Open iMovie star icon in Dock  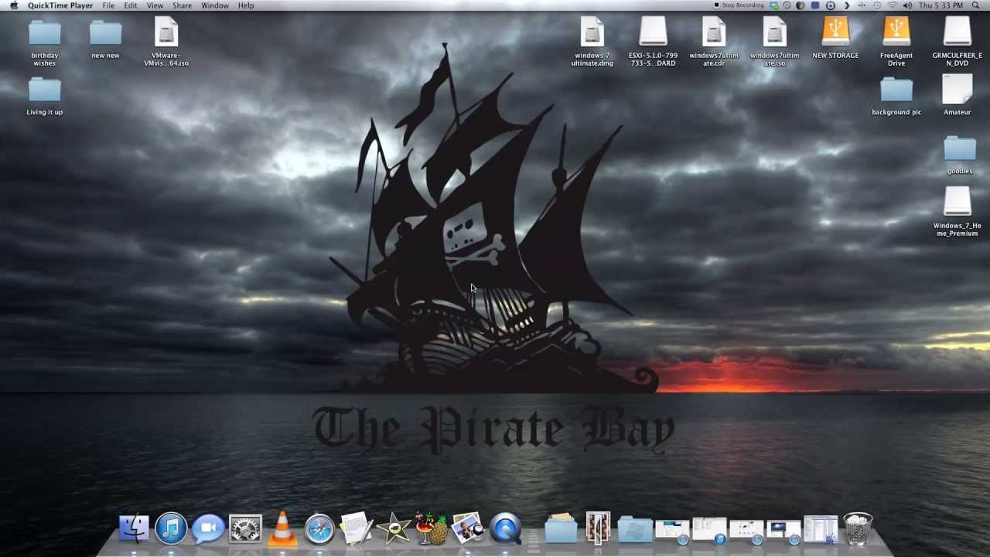pyautogui.click(x=394, y=529)
